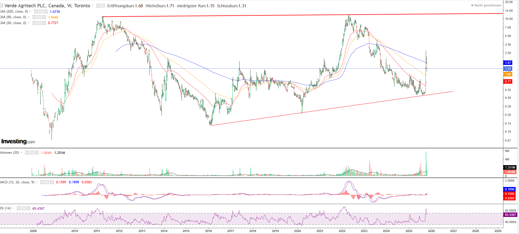Open the Volumen indicator settings gear

(x=32, y=153)
